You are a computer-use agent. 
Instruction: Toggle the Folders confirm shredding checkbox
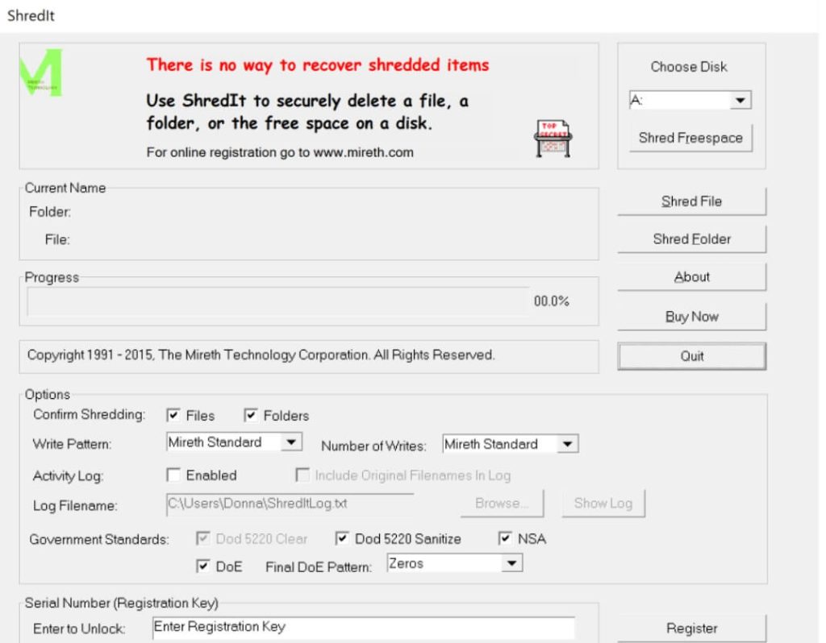(250, 416)
